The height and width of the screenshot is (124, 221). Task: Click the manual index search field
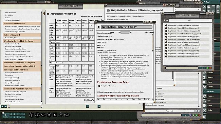pyautogui.click(x=25, y=106)
